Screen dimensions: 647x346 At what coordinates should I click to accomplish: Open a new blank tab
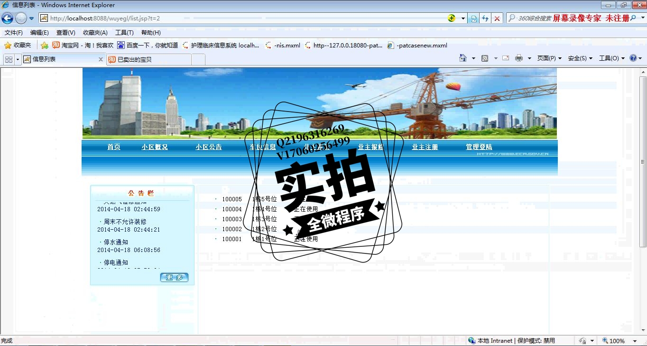pyautogui.click(x=198, y=59)
